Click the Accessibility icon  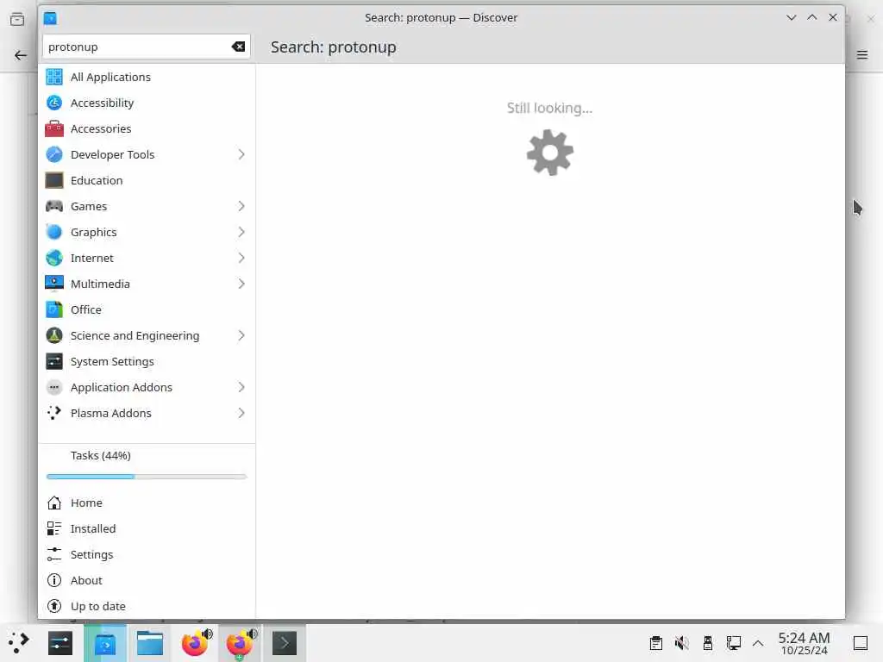[54, 103]
